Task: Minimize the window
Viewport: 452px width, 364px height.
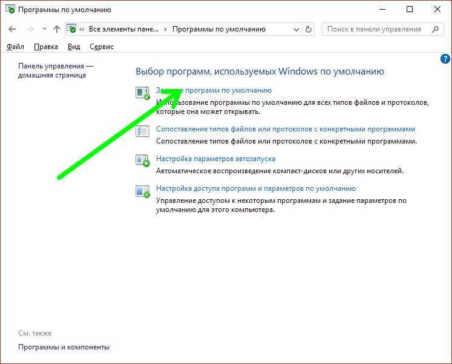Action: click(382, 9)
